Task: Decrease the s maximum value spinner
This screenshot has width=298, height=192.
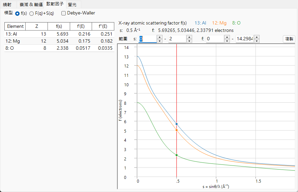Action: [189, 41]
